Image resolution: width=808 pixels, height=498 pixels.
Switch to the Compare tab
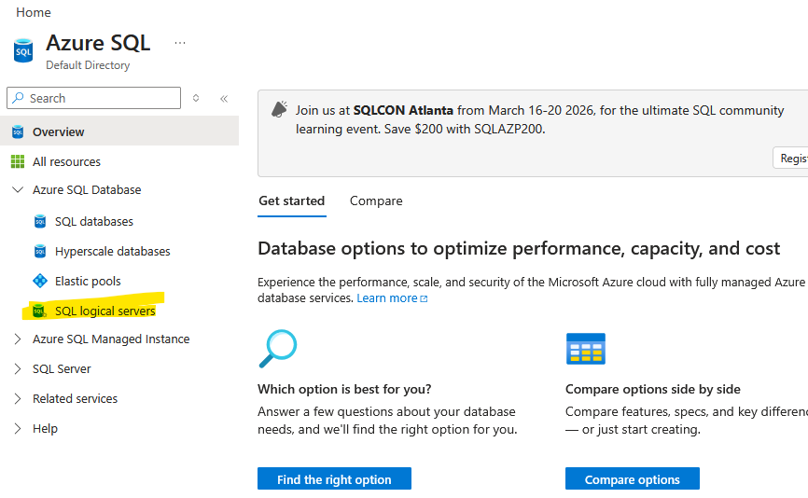[x=376, y=201]
